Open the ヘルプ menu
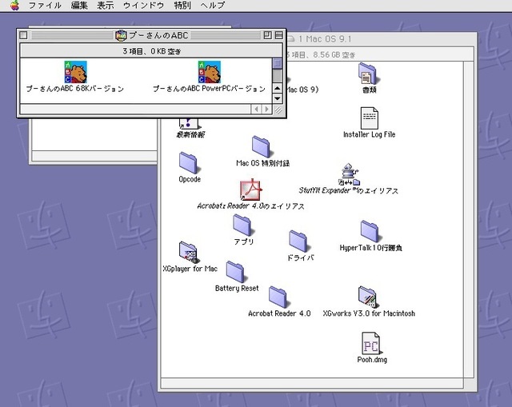 212,6
